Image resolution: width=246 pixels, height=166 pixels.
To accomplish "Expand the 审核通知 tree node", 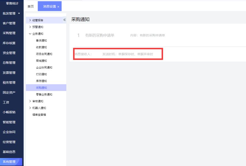I will [x=30, y=101].
